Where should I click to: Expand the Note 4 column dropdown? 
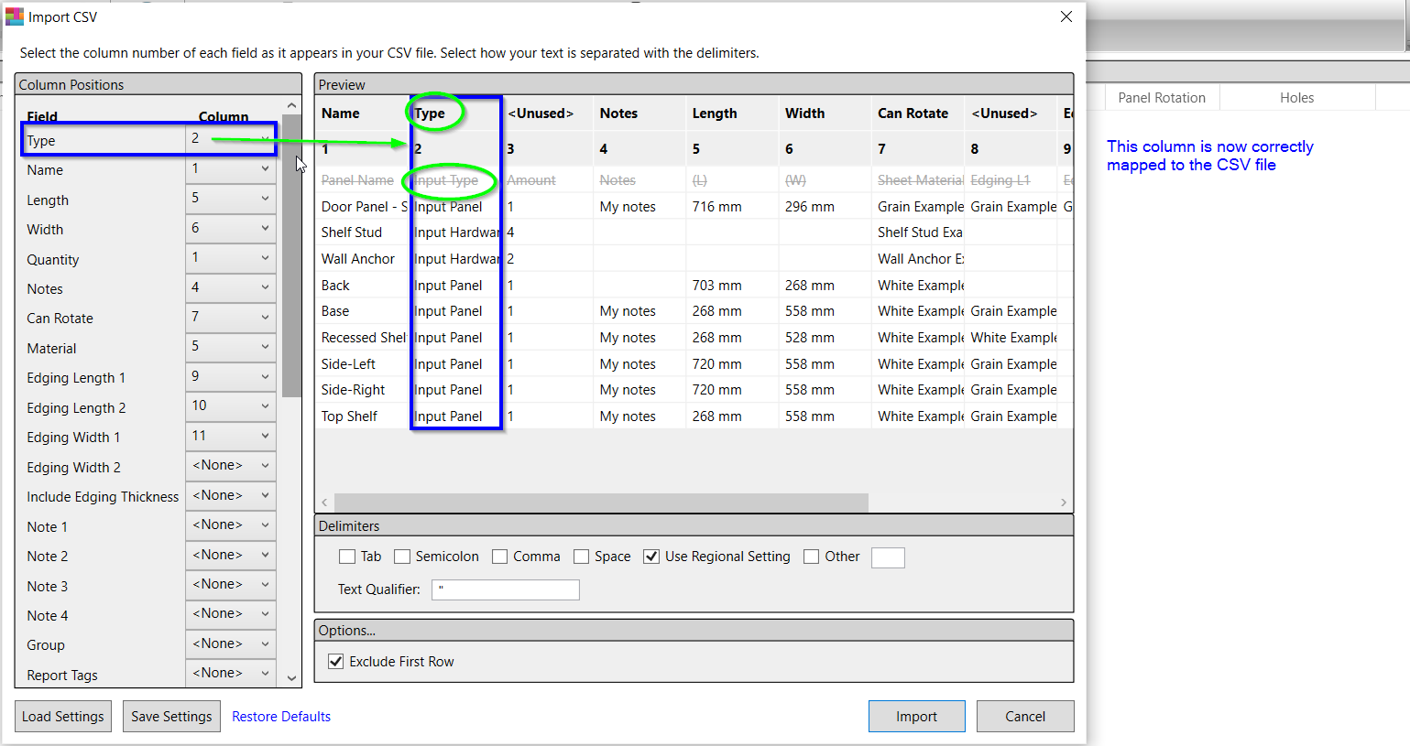[x=231, y=614]
